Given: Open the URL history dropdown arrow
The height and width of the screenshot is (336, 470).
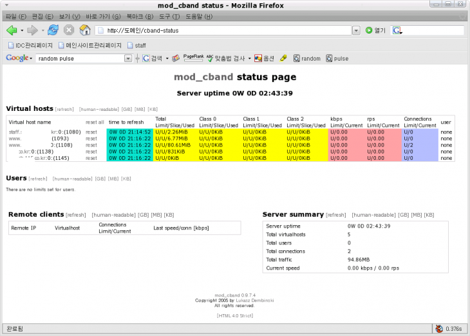Looking at the screenshot, I should click(356, 30).
